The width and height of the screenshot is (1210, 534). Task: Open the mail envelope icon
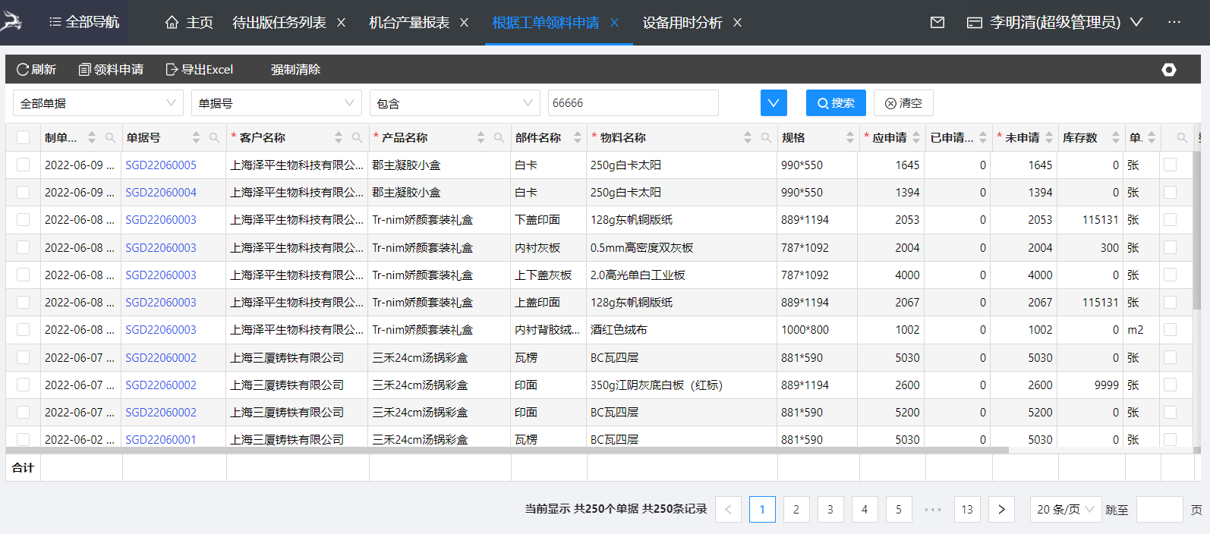(937, 23)
